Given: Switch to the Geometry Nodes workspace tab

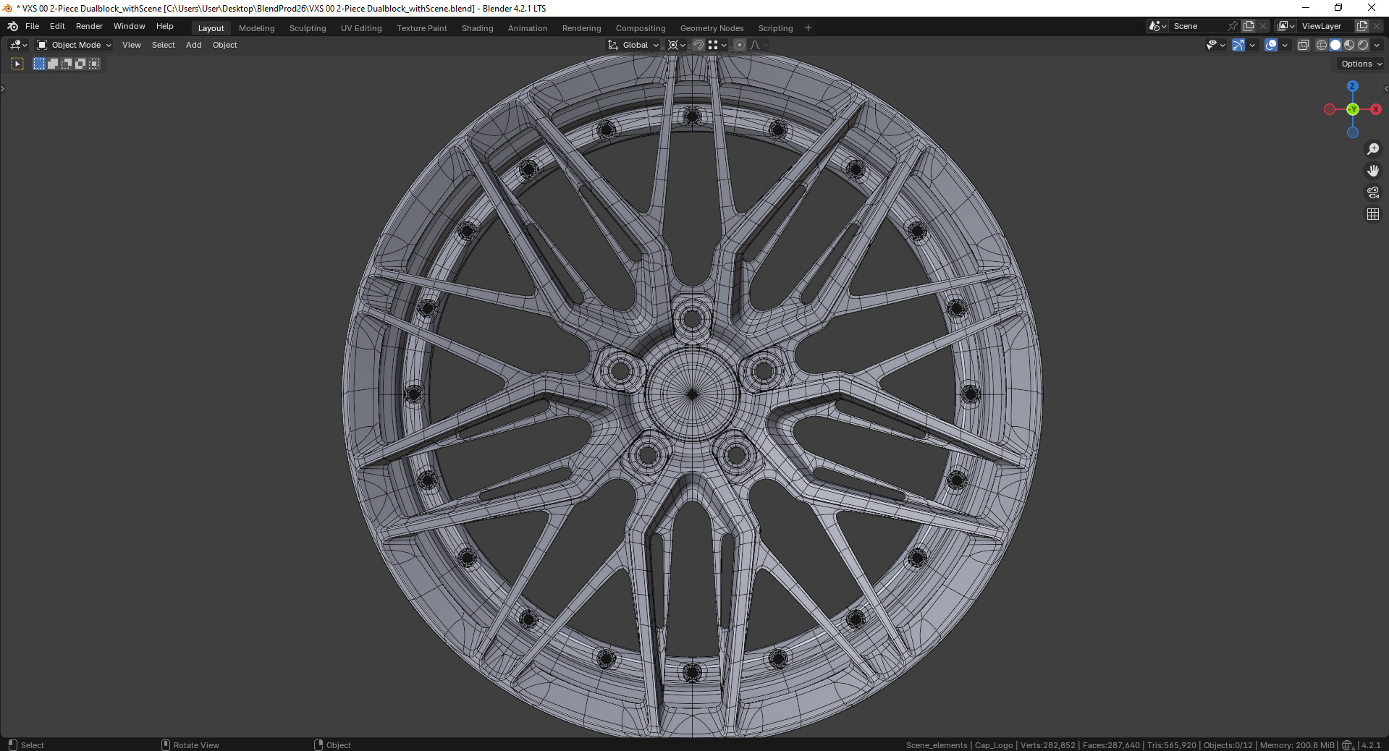Looking at the screenshot, I should (712, 28).
